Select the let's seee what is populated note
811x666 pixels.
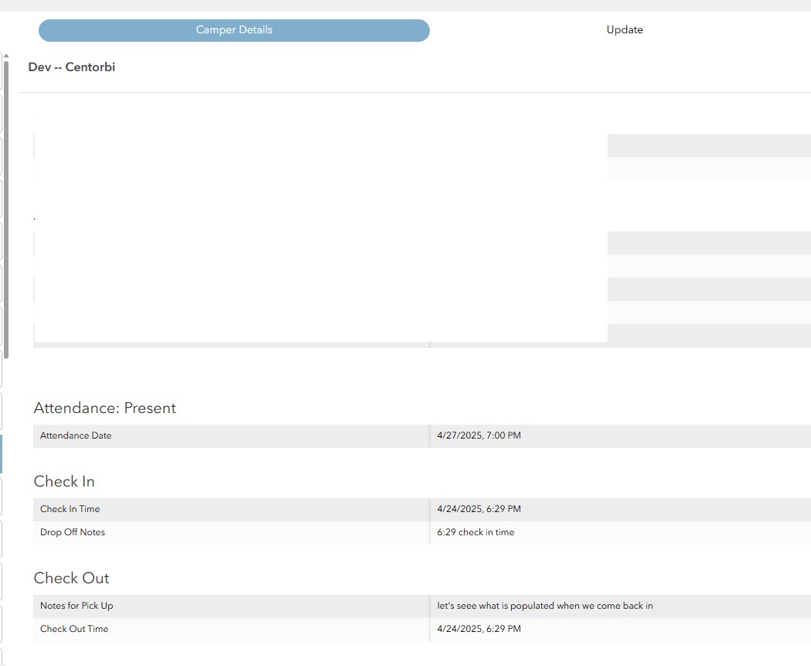(x=544, y=606)
